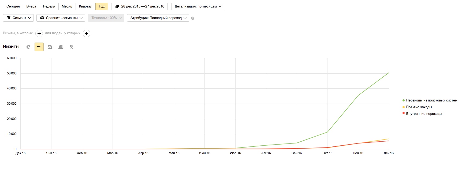Open the Сегмент dropdown
The height and width of the screenshot is (170, 462).
pos(18,18)
